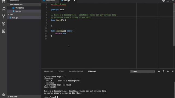Image resolution: width=175 pixels, height=98 pixels.
Task: Click the '// Here's a description.' comment on line 5
Action: coord(84,15)
